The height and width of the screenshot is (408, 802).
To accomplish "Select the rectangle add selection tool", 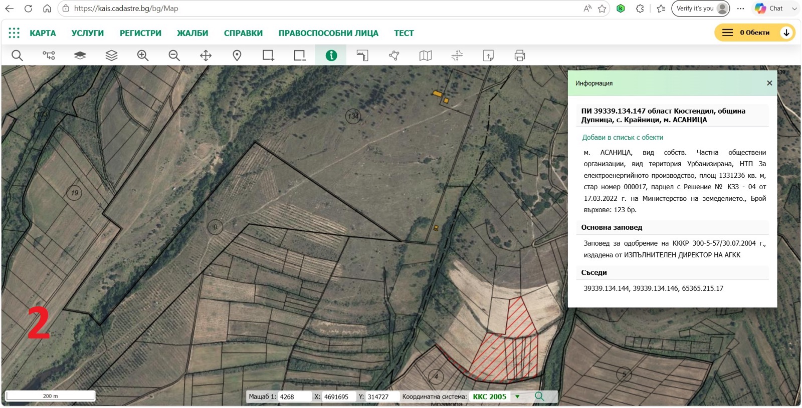I will pyautogui.click(x=269, y=56).
